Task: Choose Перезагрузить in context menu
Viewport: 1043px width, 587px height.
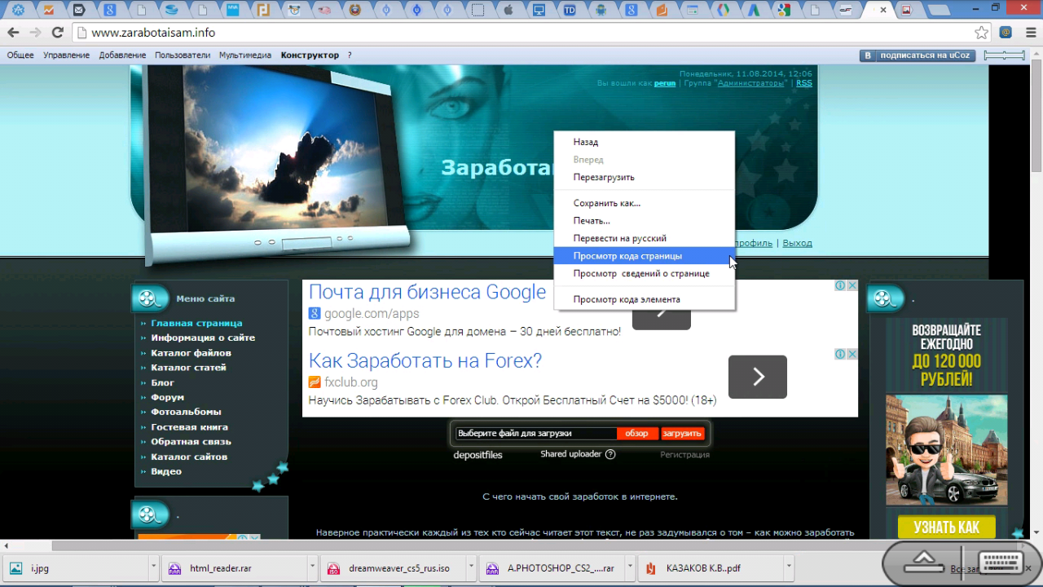Action: [644, 177]
